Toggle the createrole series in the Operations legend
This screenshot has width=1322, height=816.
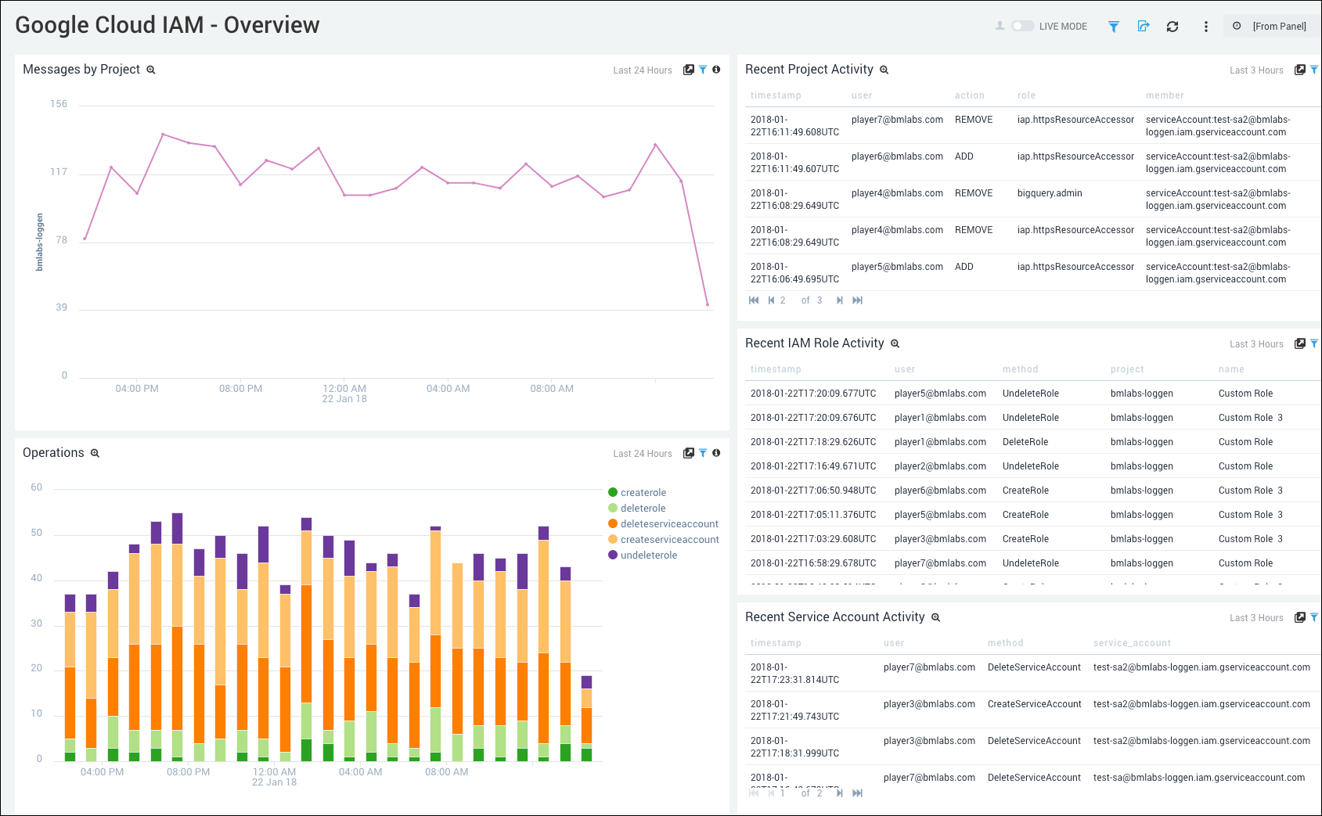643,492
